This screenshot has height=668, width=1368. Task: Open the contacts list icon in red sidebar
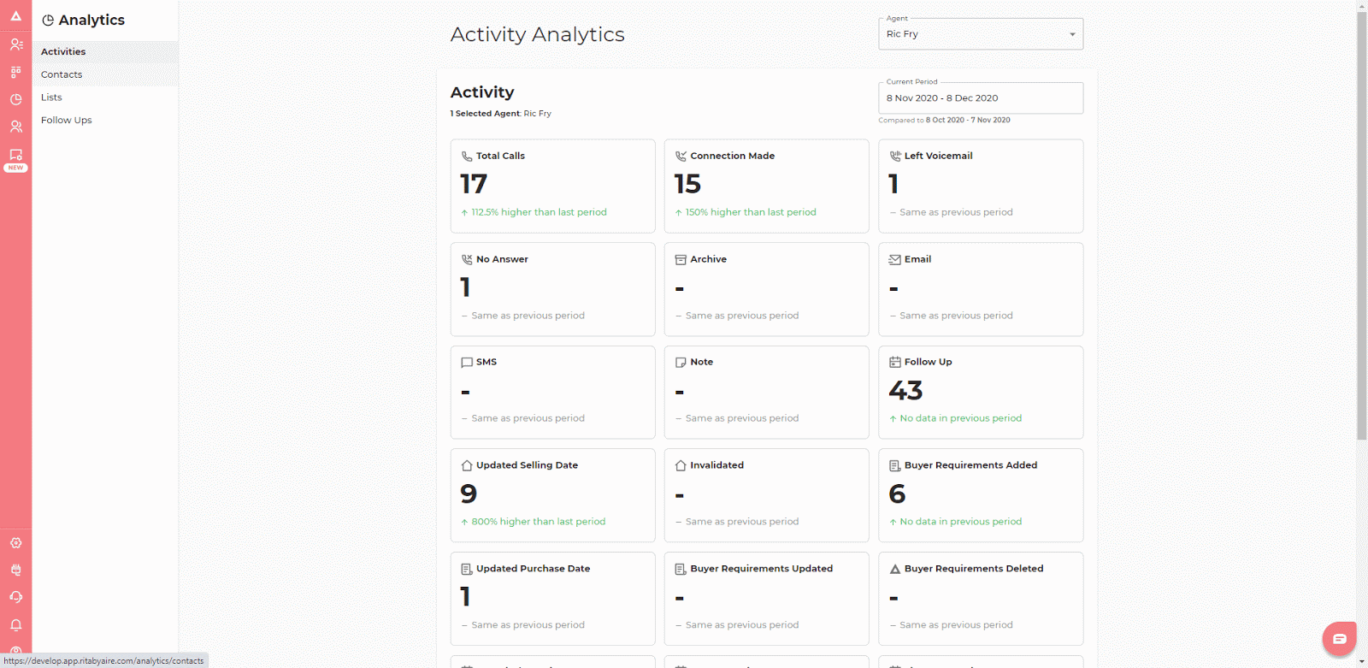click(x=15, y=44)
